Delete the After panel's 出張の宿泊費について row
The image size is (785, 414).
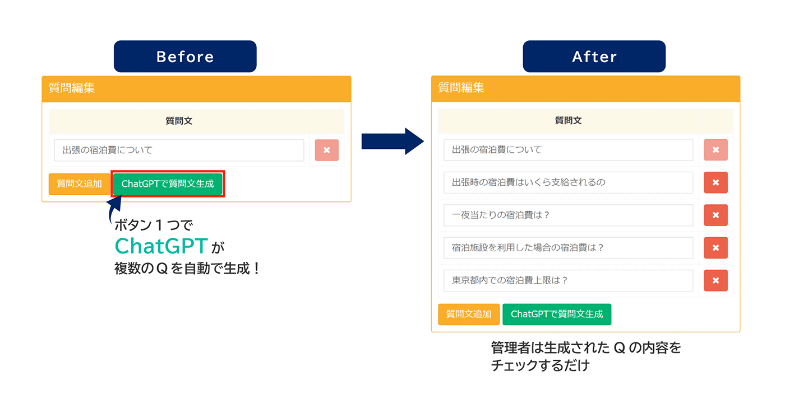pos(716,150)
